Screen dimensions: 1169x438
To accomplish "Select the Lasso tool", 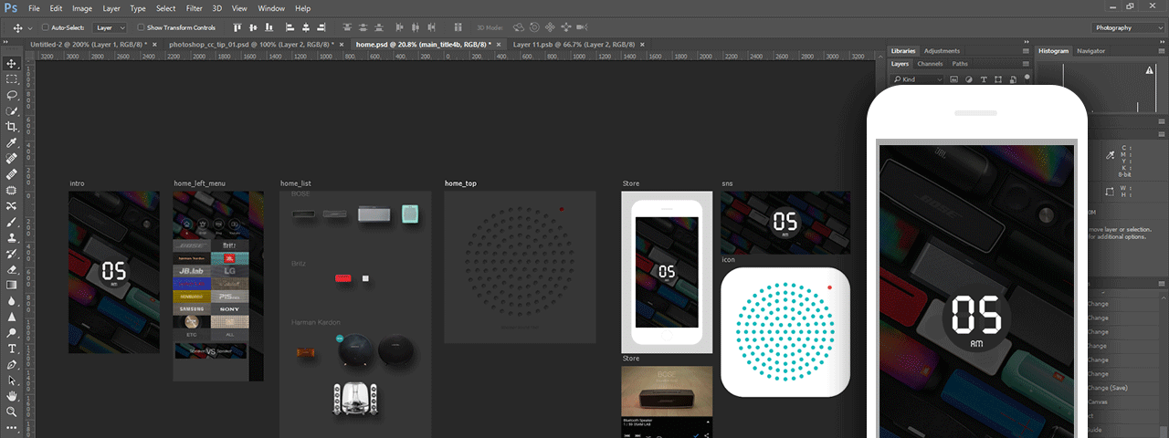I will [x=12, y=95].
